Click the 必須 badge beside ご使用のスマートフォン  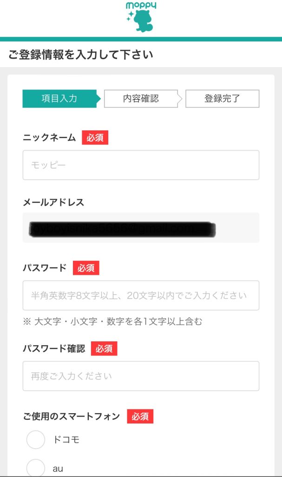(140, 416)
